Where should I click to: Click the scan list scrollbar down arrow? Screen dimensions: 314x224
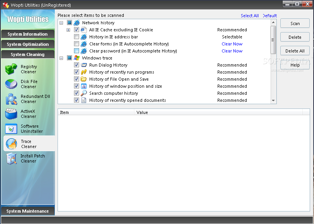tap(273, 101)
